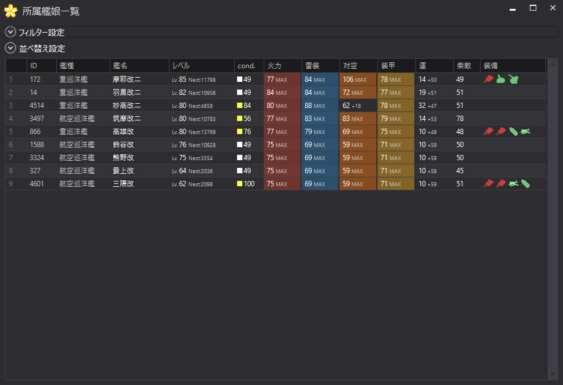The height and width of the screenshot is (385, 563).
Task: Click ID cell 1588
Action: click(37, 145)
